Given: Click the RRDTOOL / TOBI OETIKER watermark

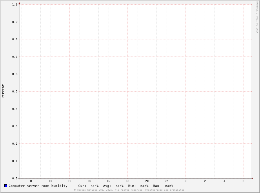Looking at the screenshot, I should (x=257, y=17).
